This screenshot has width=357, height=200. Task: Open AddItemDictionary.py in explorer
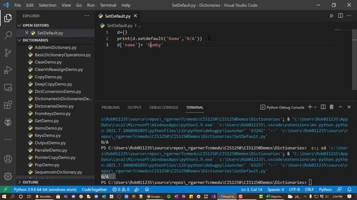(x=55, y=47)
